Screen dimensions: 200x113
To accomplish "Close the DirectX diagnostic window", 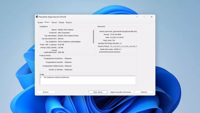I will (152, 17).
